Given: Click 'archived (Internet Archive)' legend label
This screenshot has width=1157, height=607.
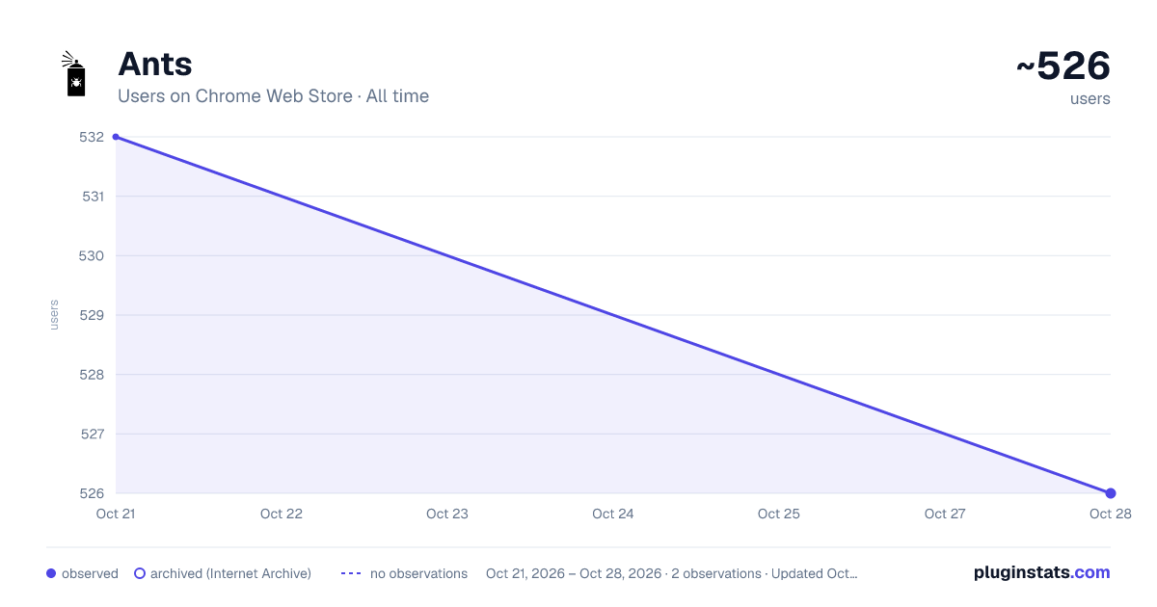Looking at the screenshot, I should 230,573.
